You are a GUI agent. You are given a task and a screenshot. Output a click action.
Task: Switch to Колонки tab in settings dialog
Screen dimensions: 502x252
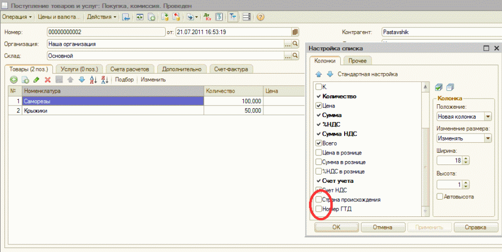[325, 61]
